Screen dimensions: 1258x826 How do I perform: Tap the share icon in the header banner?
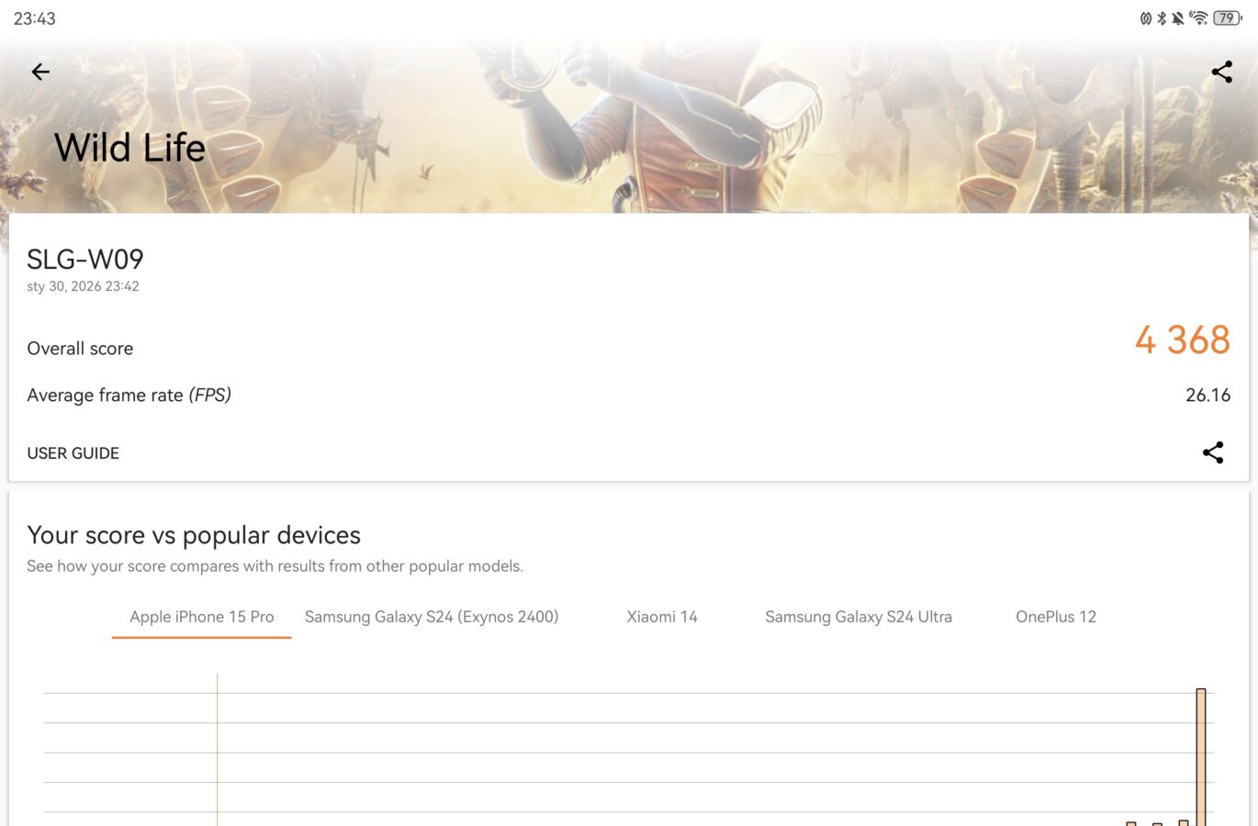pos(1221,72)
